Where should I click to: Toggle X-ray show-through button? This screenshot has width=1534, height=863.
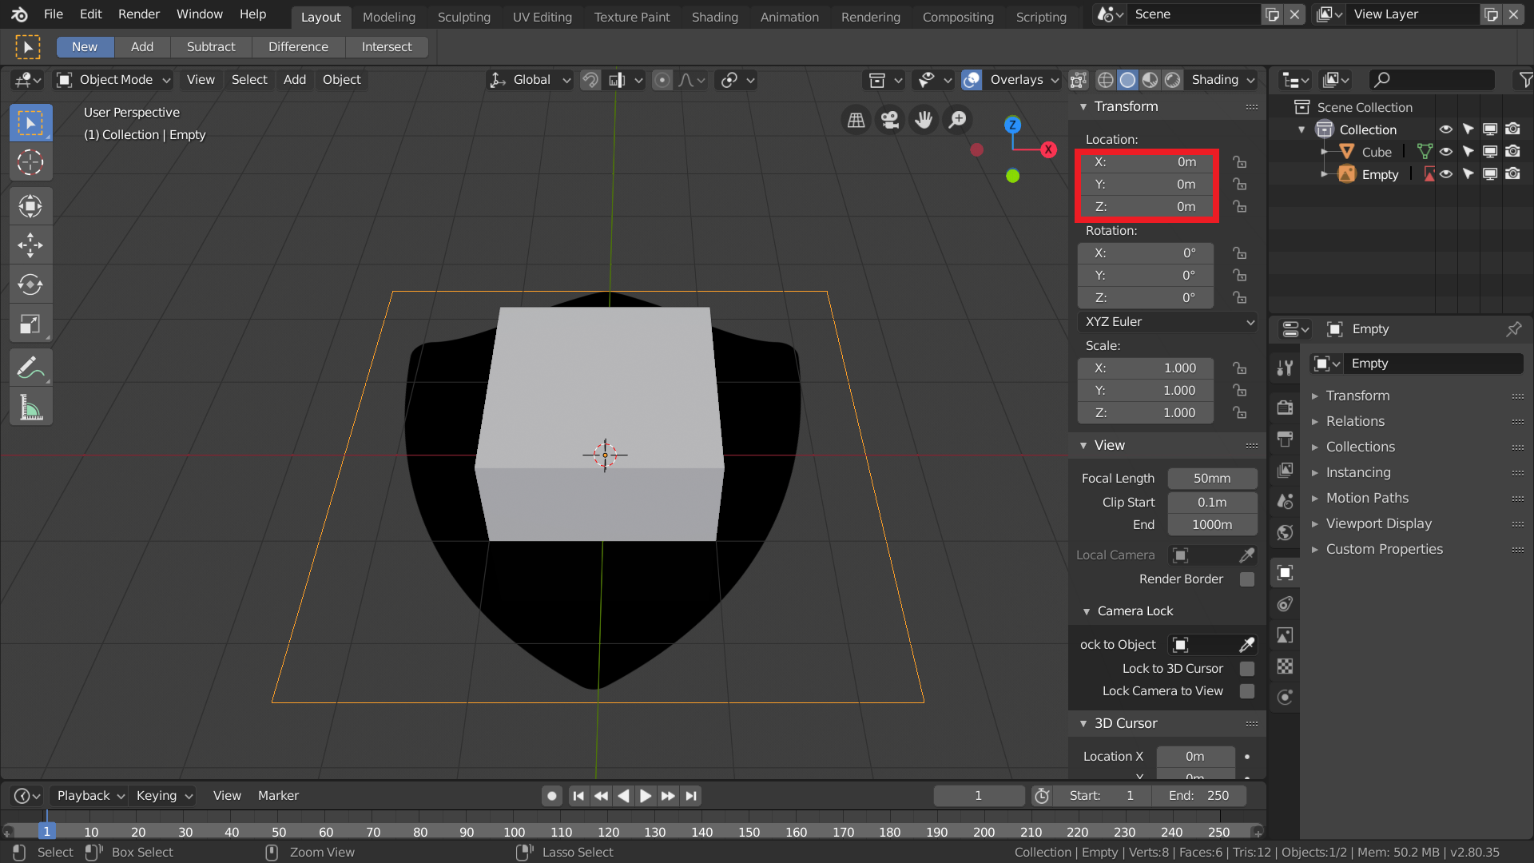click(1079, 80)
